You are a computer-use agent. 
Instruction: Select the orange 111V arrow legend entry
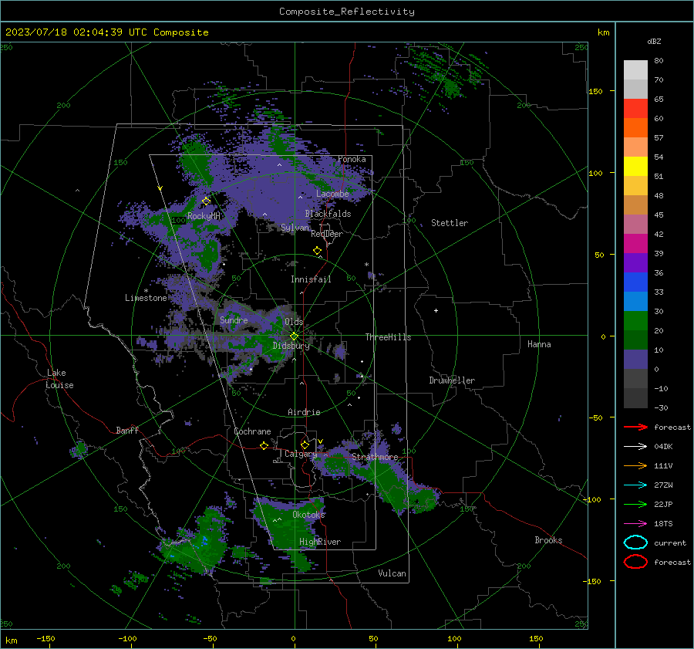(x=635, y=465)
